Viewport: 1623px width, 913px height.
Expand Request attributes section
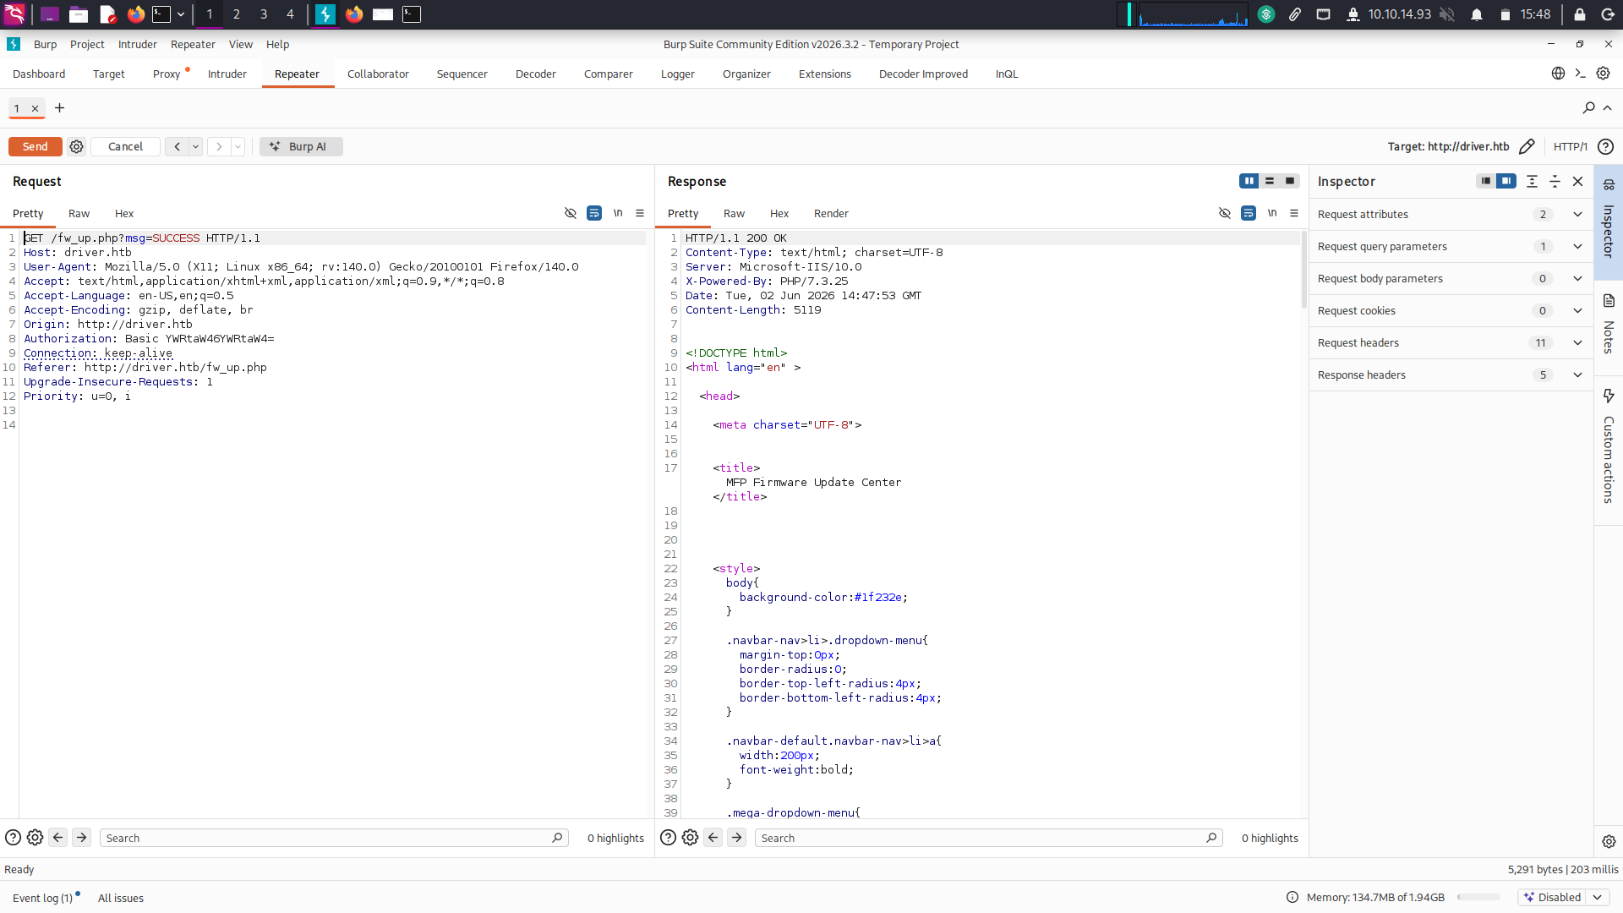coord(1451,214)
